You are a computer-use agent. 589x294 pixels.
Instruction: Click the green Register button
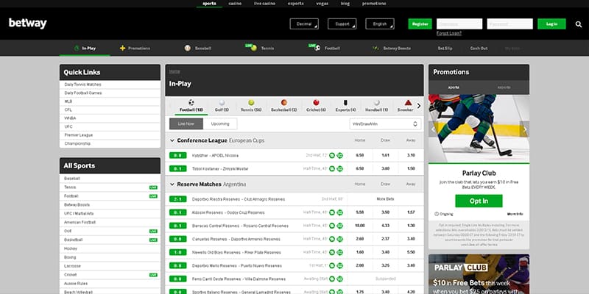(420, 24)
